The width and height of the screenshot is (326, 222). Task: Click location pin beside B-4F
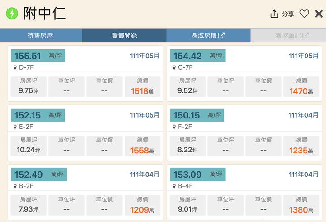coord(174,186)
